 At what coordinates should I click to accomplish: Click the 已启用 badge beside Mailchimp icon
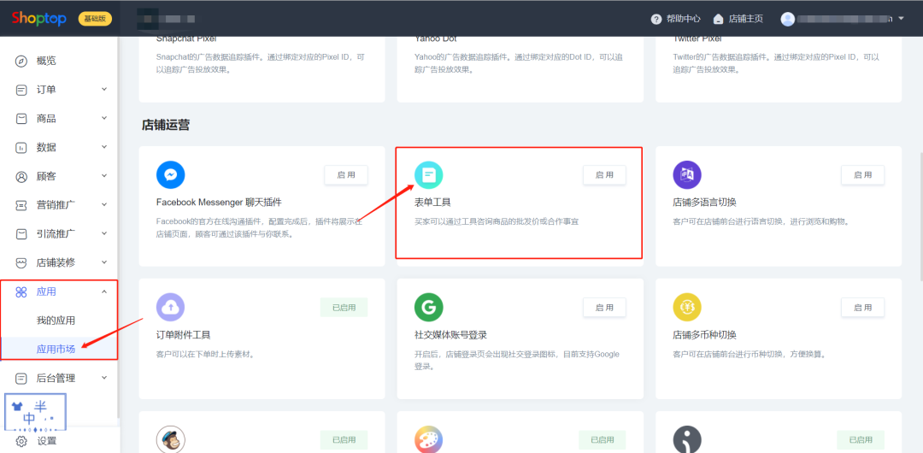(x=344, y=440)
